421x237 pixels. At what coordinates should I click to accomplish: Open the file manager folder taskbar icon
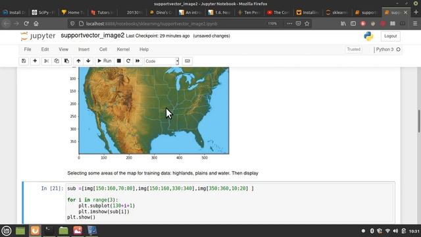point(63,230)
